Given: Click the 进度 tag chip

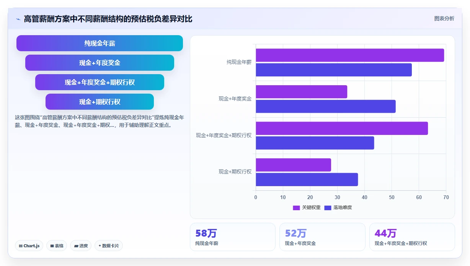Looking at the screenshot, I should click(81, 246).
